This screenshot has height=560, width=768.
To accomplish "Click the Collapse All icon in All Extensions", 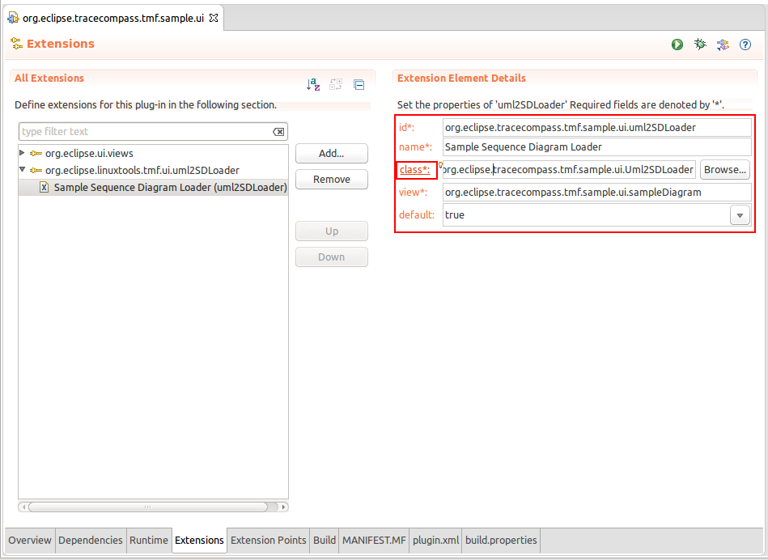I will point(359,84).
